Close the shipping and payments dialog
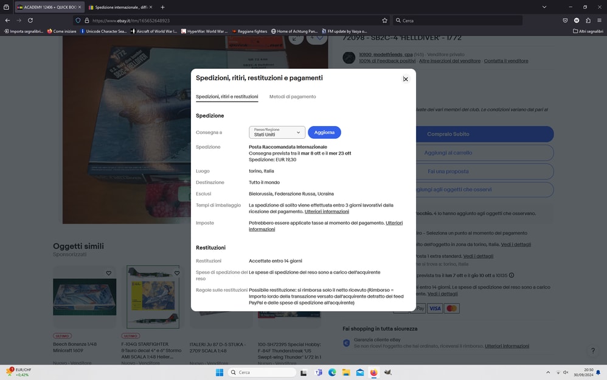Viewport: 607px width, 380px height. [405, 79]
